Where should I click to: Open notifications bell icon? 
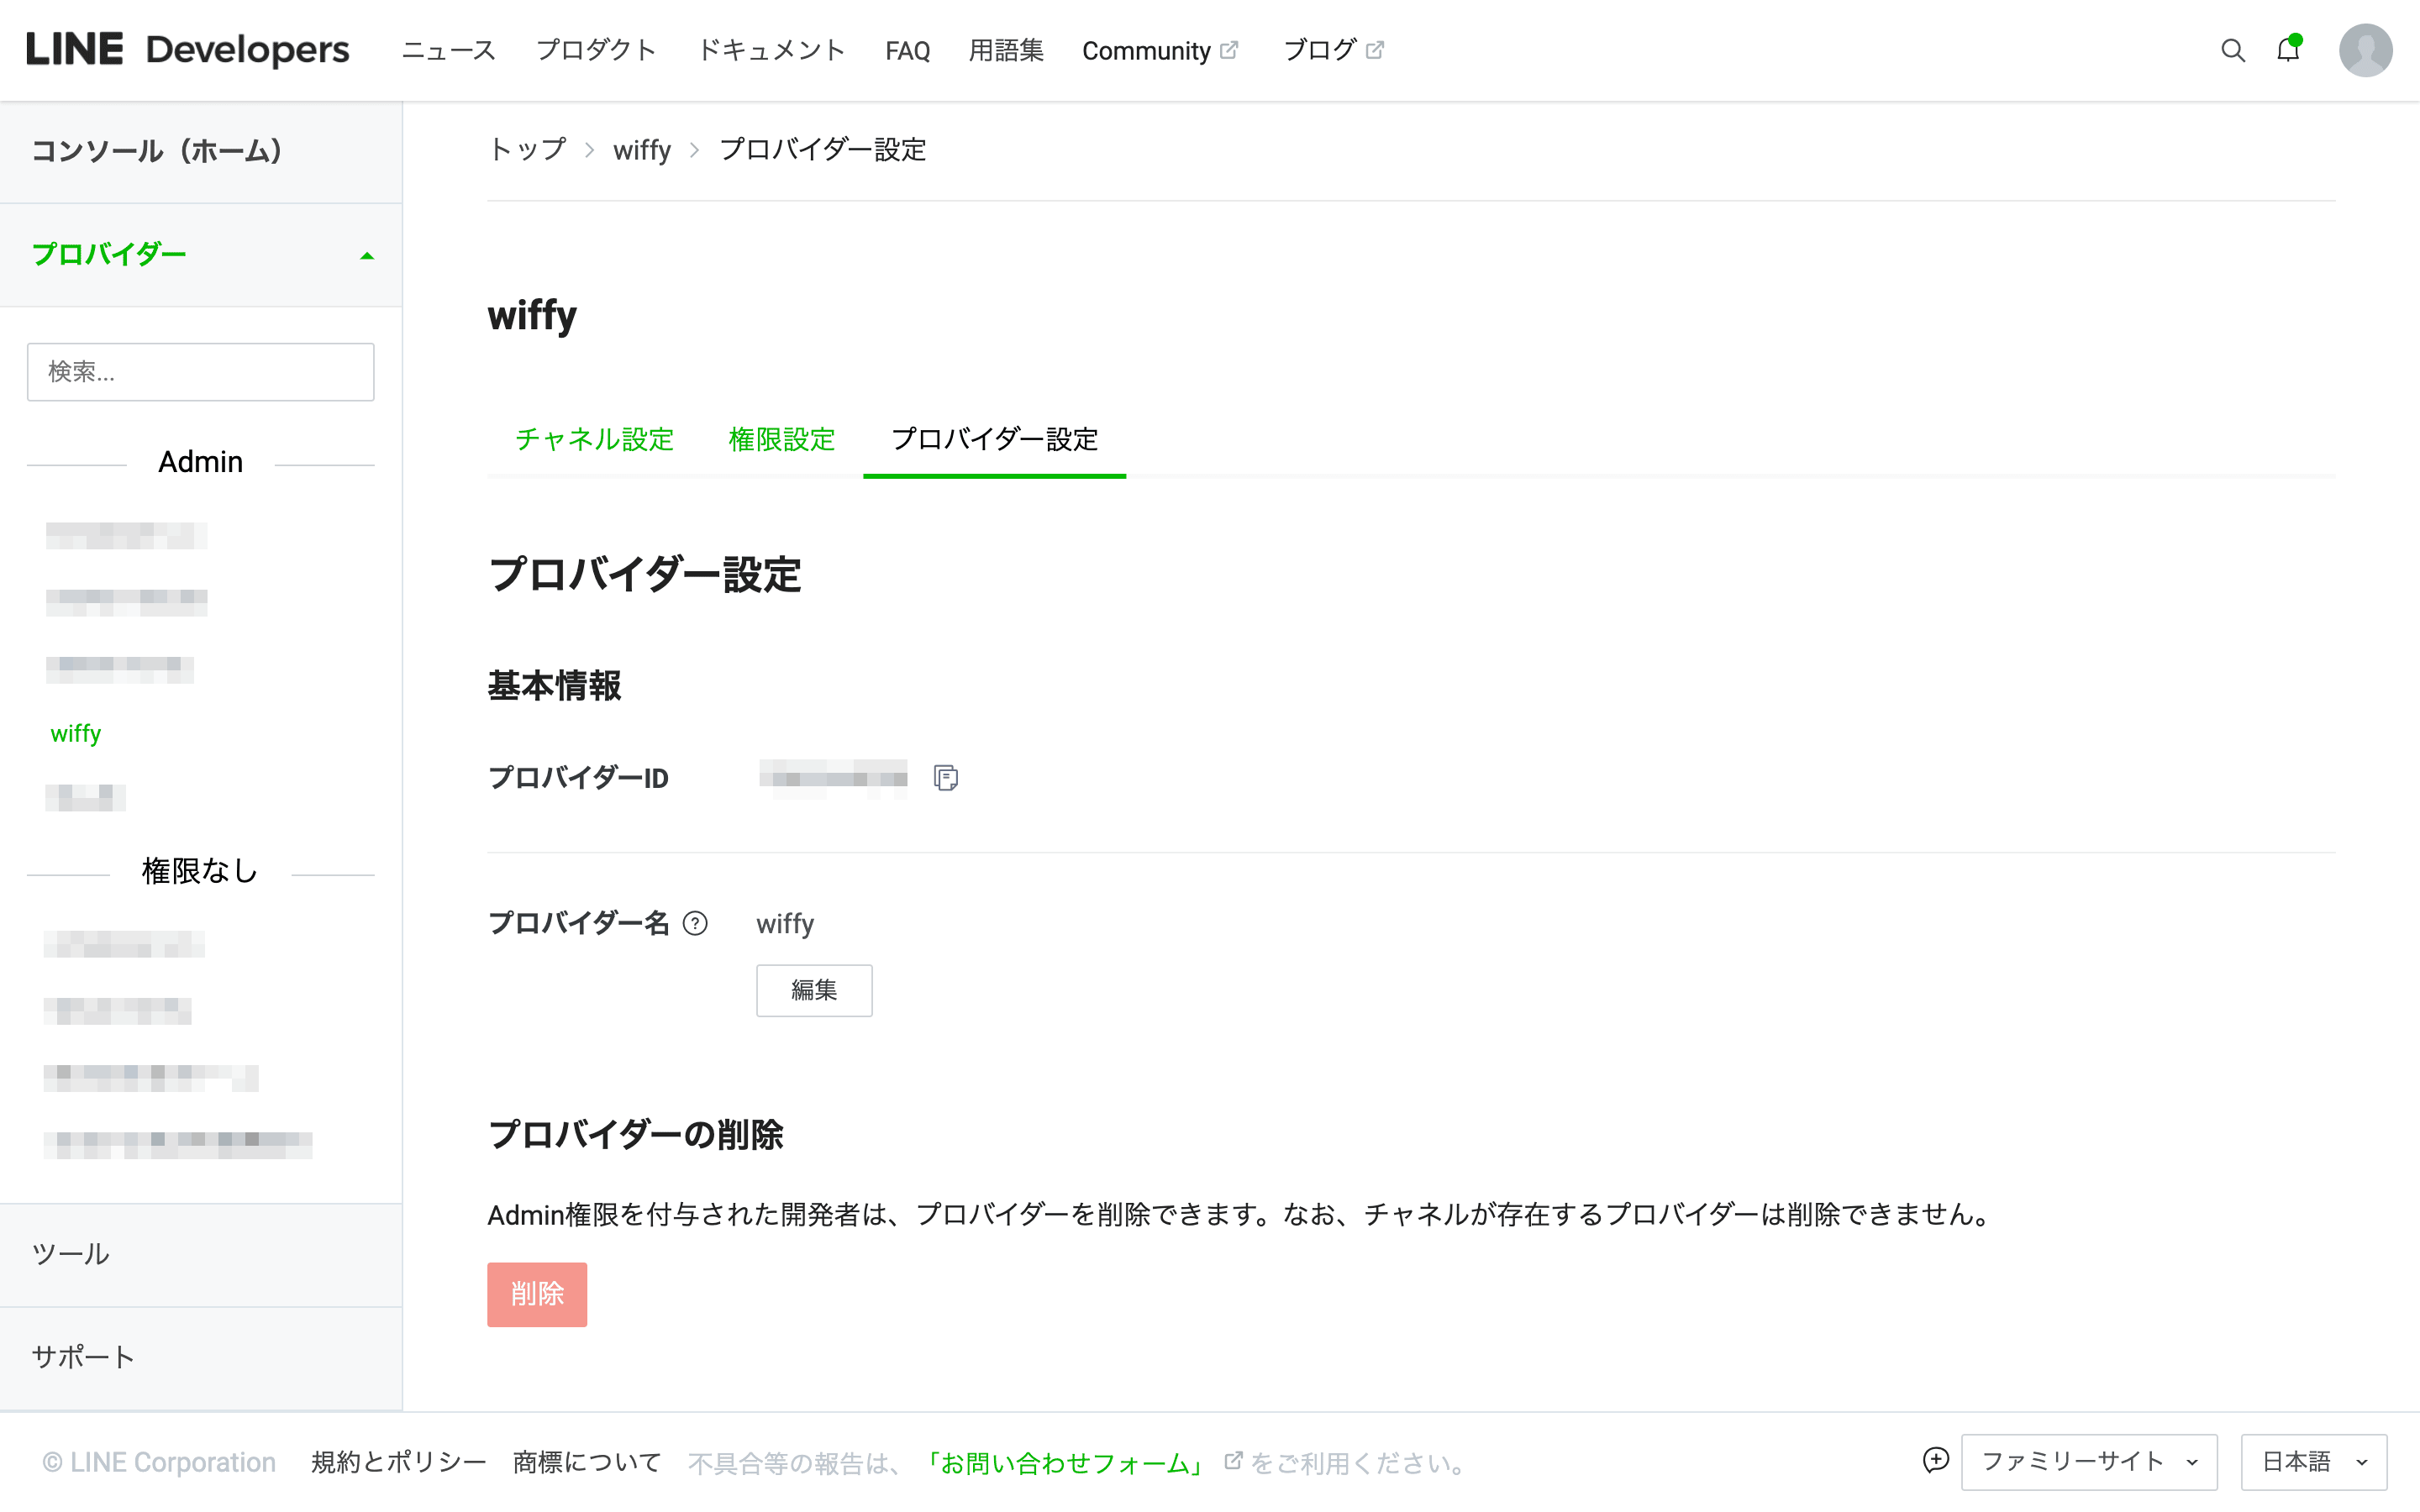(2288, 49)
